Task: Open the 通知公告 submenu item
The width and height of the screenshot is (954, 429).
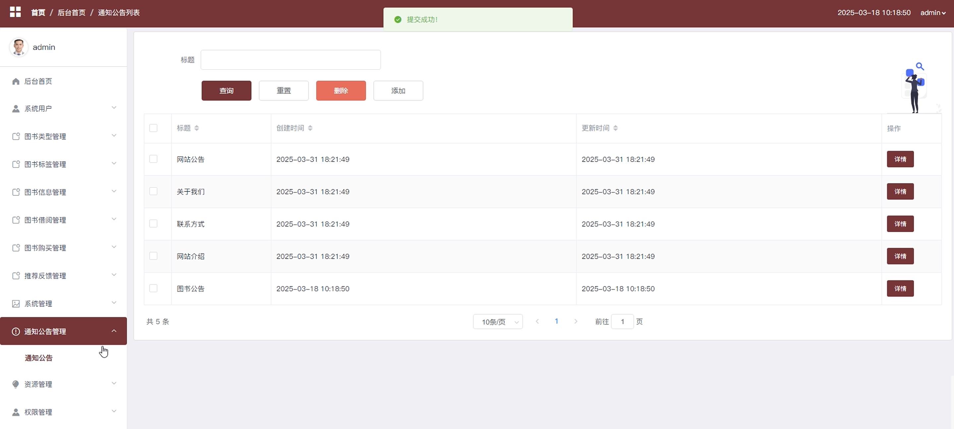Action: [38, 358]
